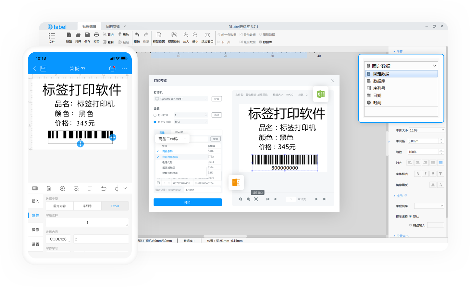
Task: Click the green Excel file icon
Action: (321, 94)
